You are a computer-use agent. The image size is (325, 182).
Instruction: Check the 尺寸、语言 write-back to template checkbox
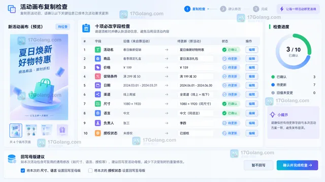pyautogui.click(x=23, y=170)
